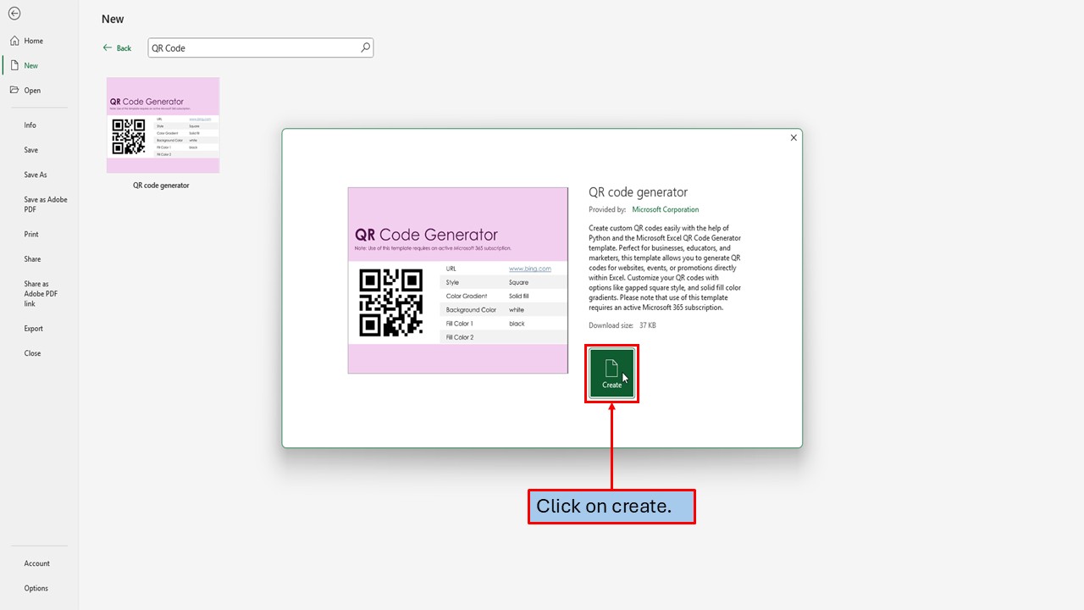Select Print from the sidebar
Viewport: 1084px width, 610px height.
[31, 234]
